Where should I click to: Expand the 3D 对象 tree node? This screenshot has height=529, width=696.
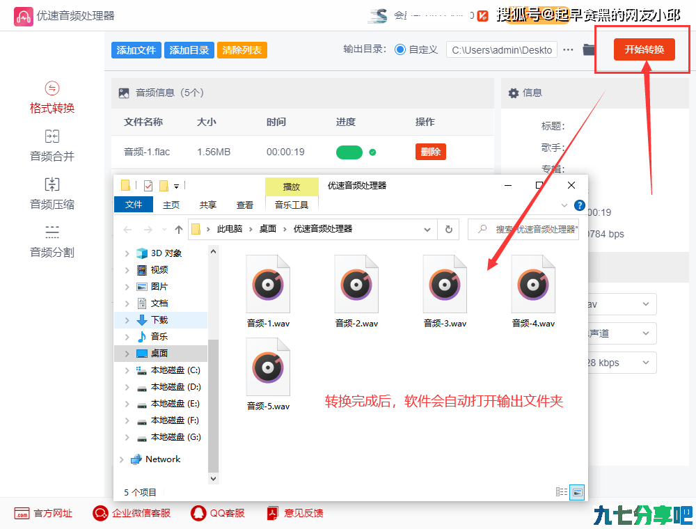[127, 253]
